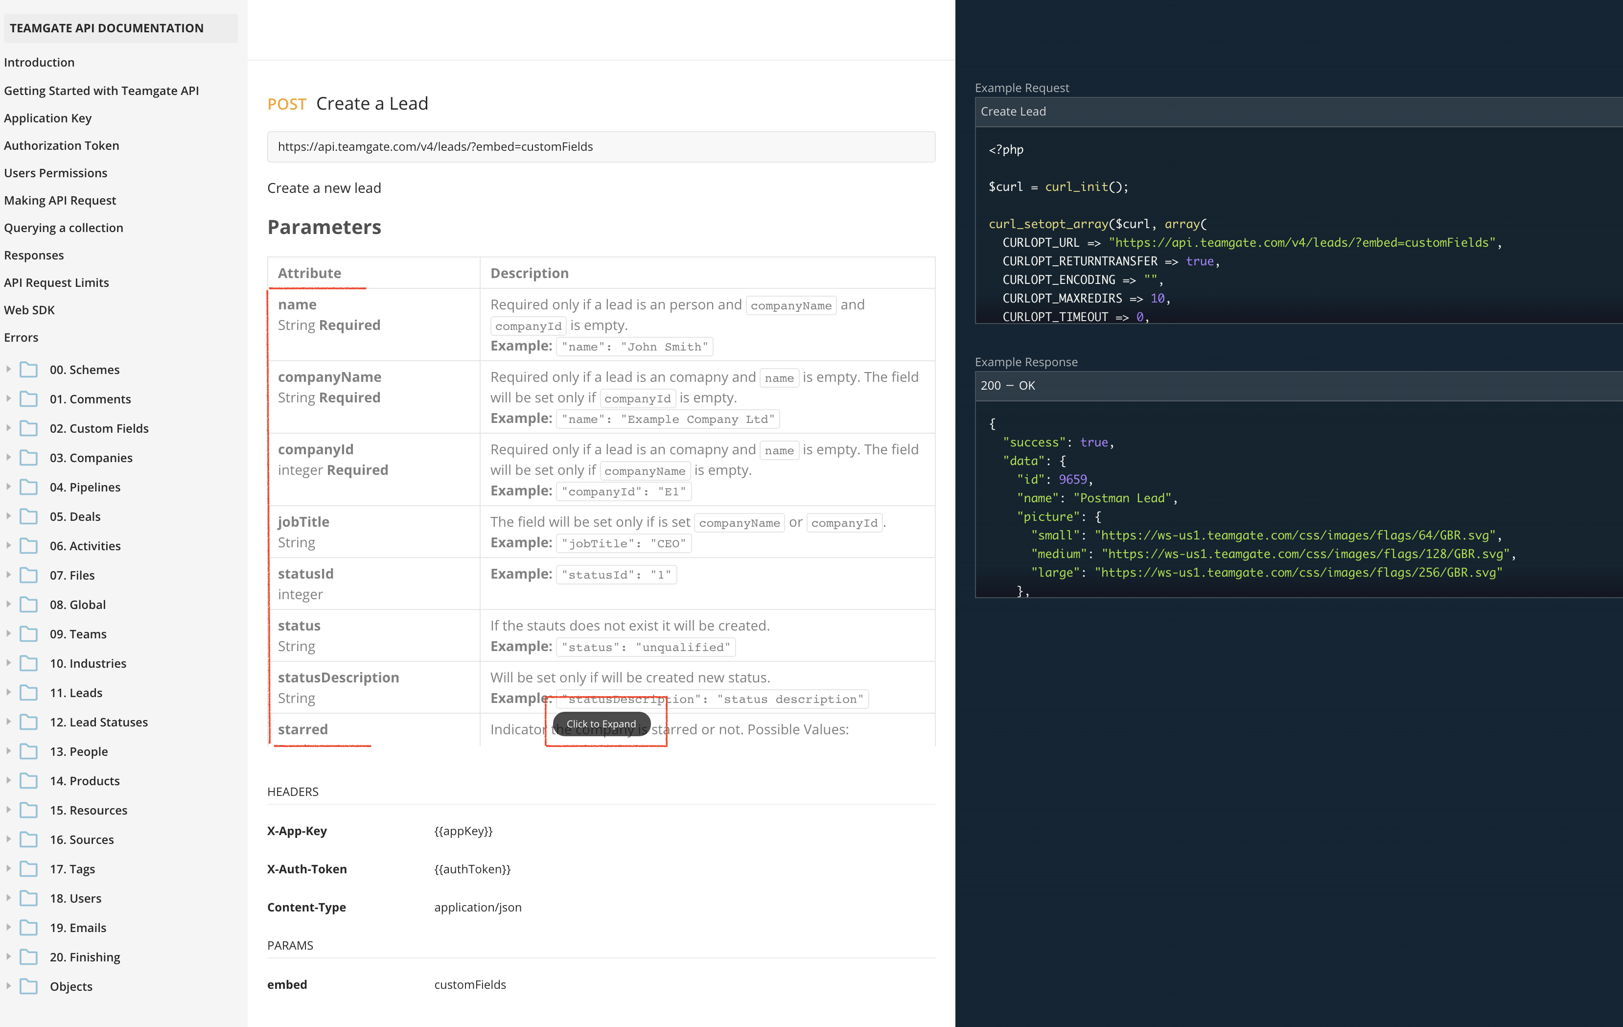The width and height of the screenshot is (1623, 1027).
Task: Select the leads endpoint URL field
Action: point(601,146)
